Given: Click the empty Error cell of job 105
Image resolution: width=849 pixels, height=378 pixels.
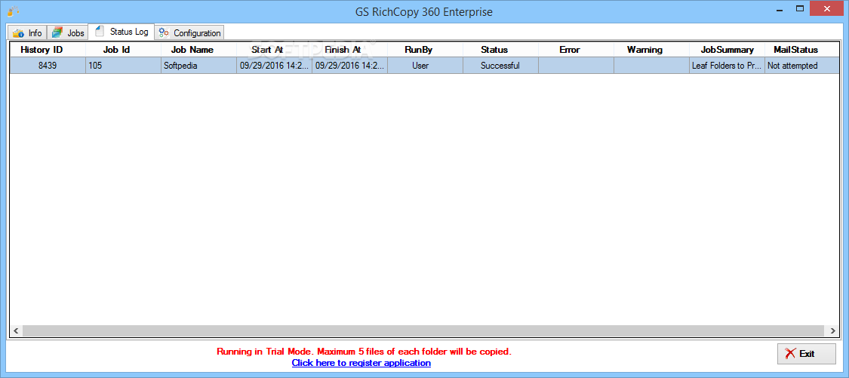Looking at the screenshot, I should (576, 66).
